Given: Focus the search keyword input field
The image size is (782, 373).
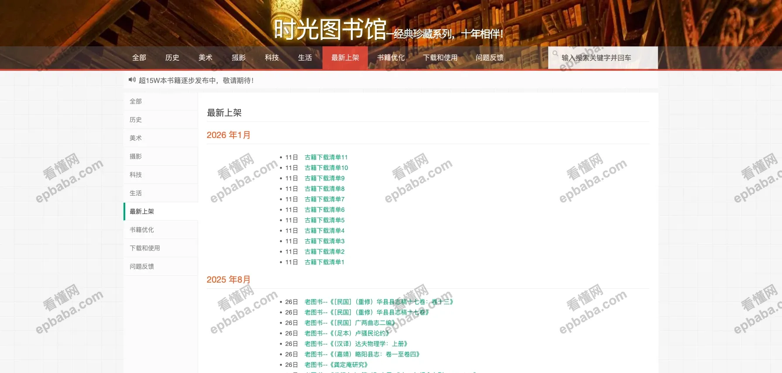Looking at the screenshot, I should click(603, 58).
